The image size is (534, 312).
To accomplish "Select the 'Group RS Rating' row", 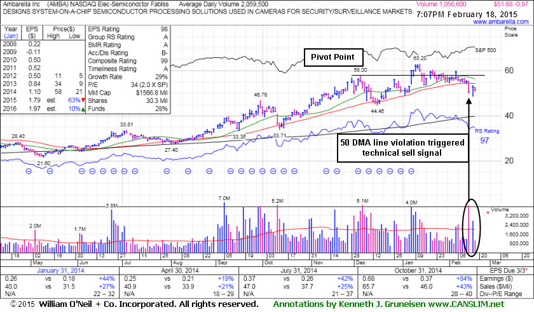I will pos(128,37).
